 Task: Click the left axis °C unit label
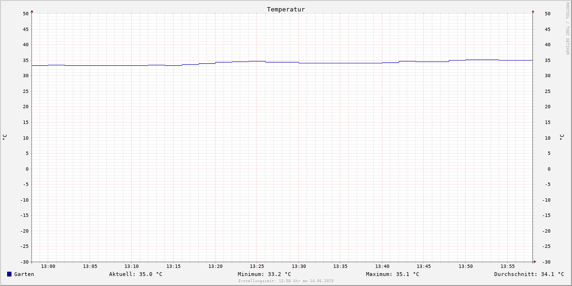click(x=5, y=137)
